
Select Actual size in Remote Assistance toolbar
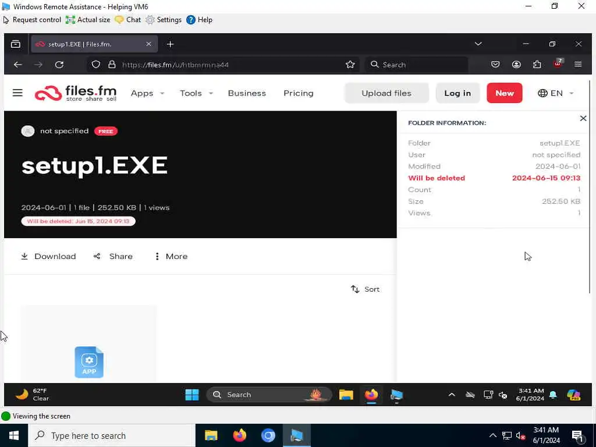point(88,20)
